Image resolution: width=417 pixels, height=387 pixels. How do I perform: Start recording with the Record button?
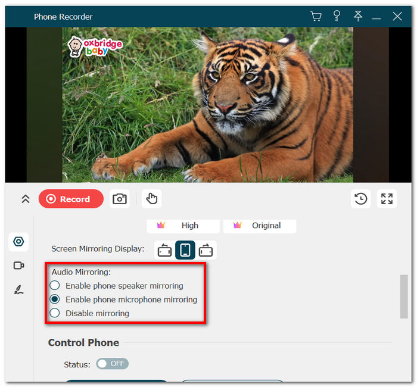(x=71, y=199)
